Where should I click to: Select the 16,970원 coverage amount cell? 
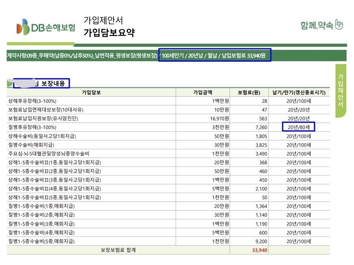coord(218,119)
